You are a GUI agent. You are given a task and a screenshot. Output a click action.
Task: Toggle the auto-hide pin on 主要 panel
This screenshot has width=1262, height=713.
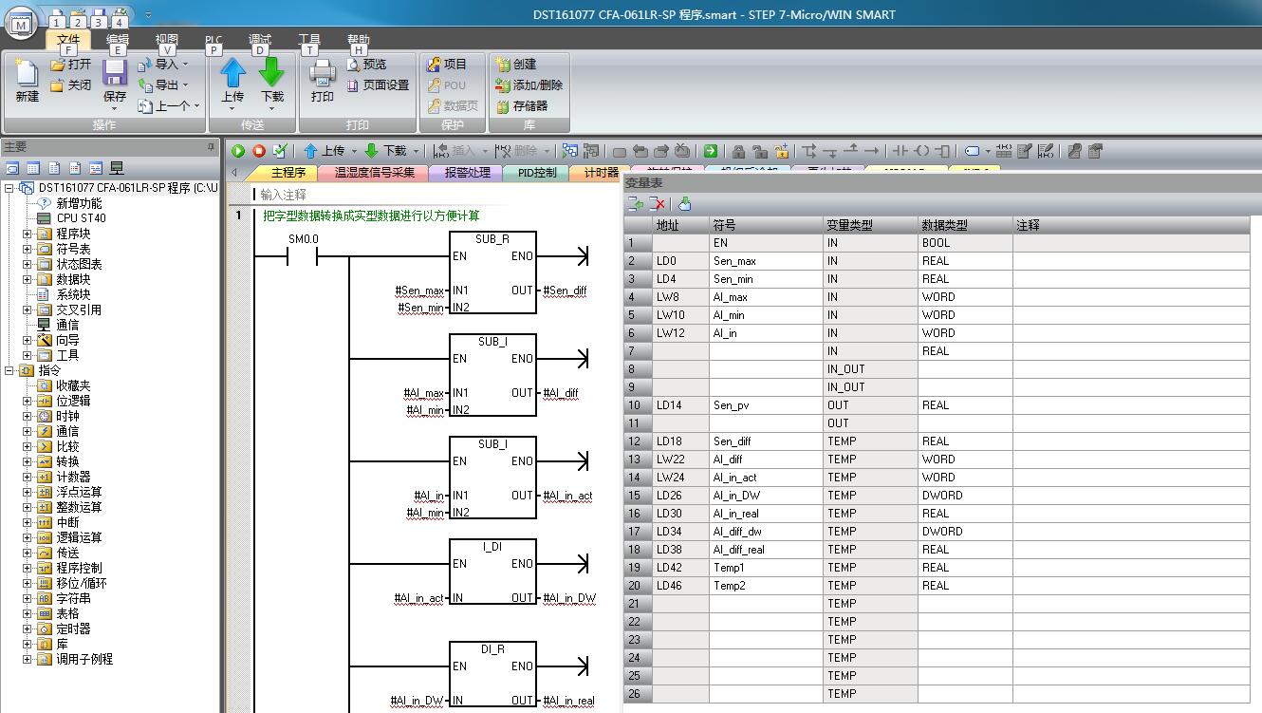tap(212, 147)
